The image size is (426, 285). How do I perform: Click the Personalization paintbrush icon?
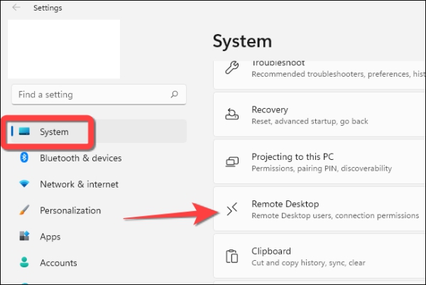[x=25, y=210]
